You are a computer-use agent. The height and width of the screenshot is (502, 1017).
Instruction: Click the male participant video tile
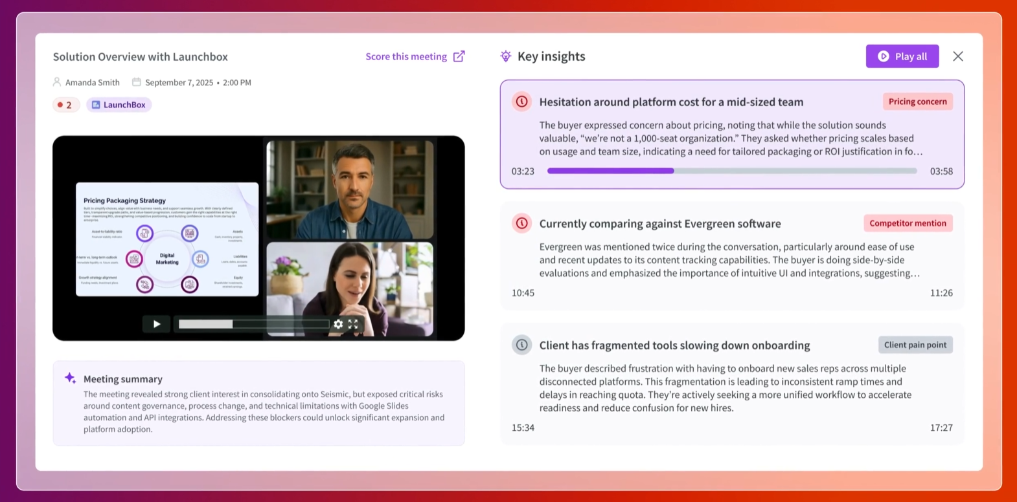point(350,190)
